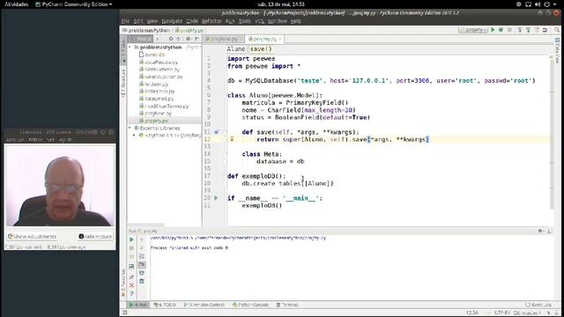Click up-the-stack-trace arrow in Run panel
This screenshot has width=564, height=317.
[142, 240]
